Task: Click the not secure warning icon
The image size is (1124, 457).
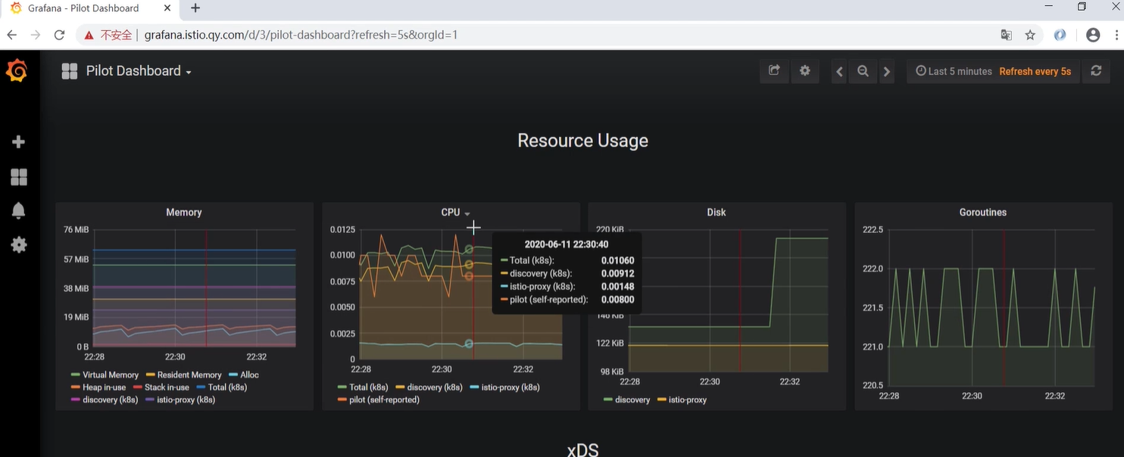Action: pyautogui.click(x=89, y=35)
